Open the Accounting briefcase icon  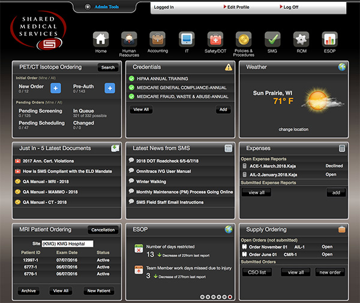[x=157, y=39]
